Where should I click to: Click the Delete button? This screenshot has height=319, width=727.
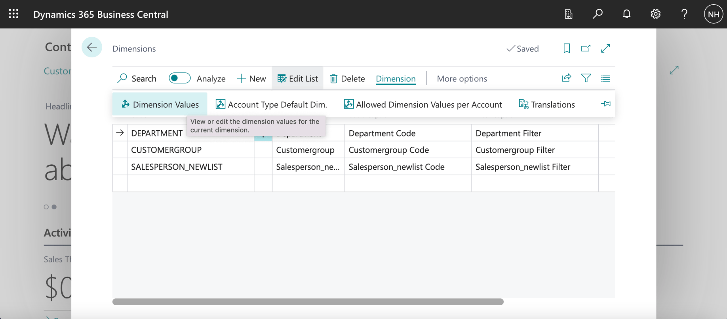click(x=348, y=79)
